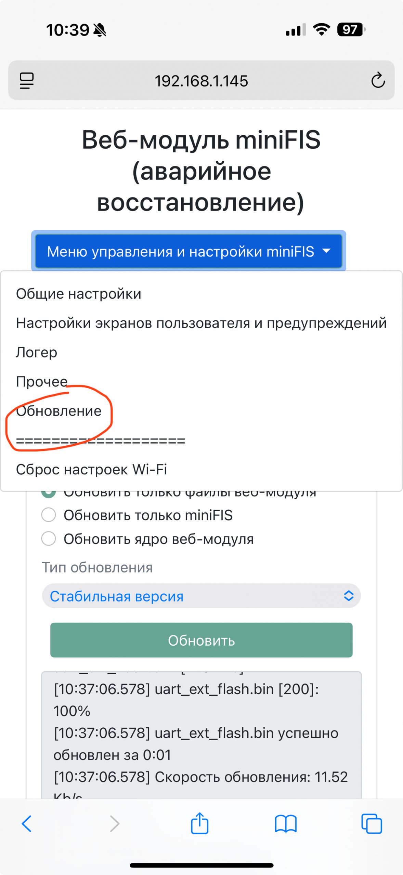
Task: Open the 'Стабильная версия' update type selector
Action: (201, 596)
